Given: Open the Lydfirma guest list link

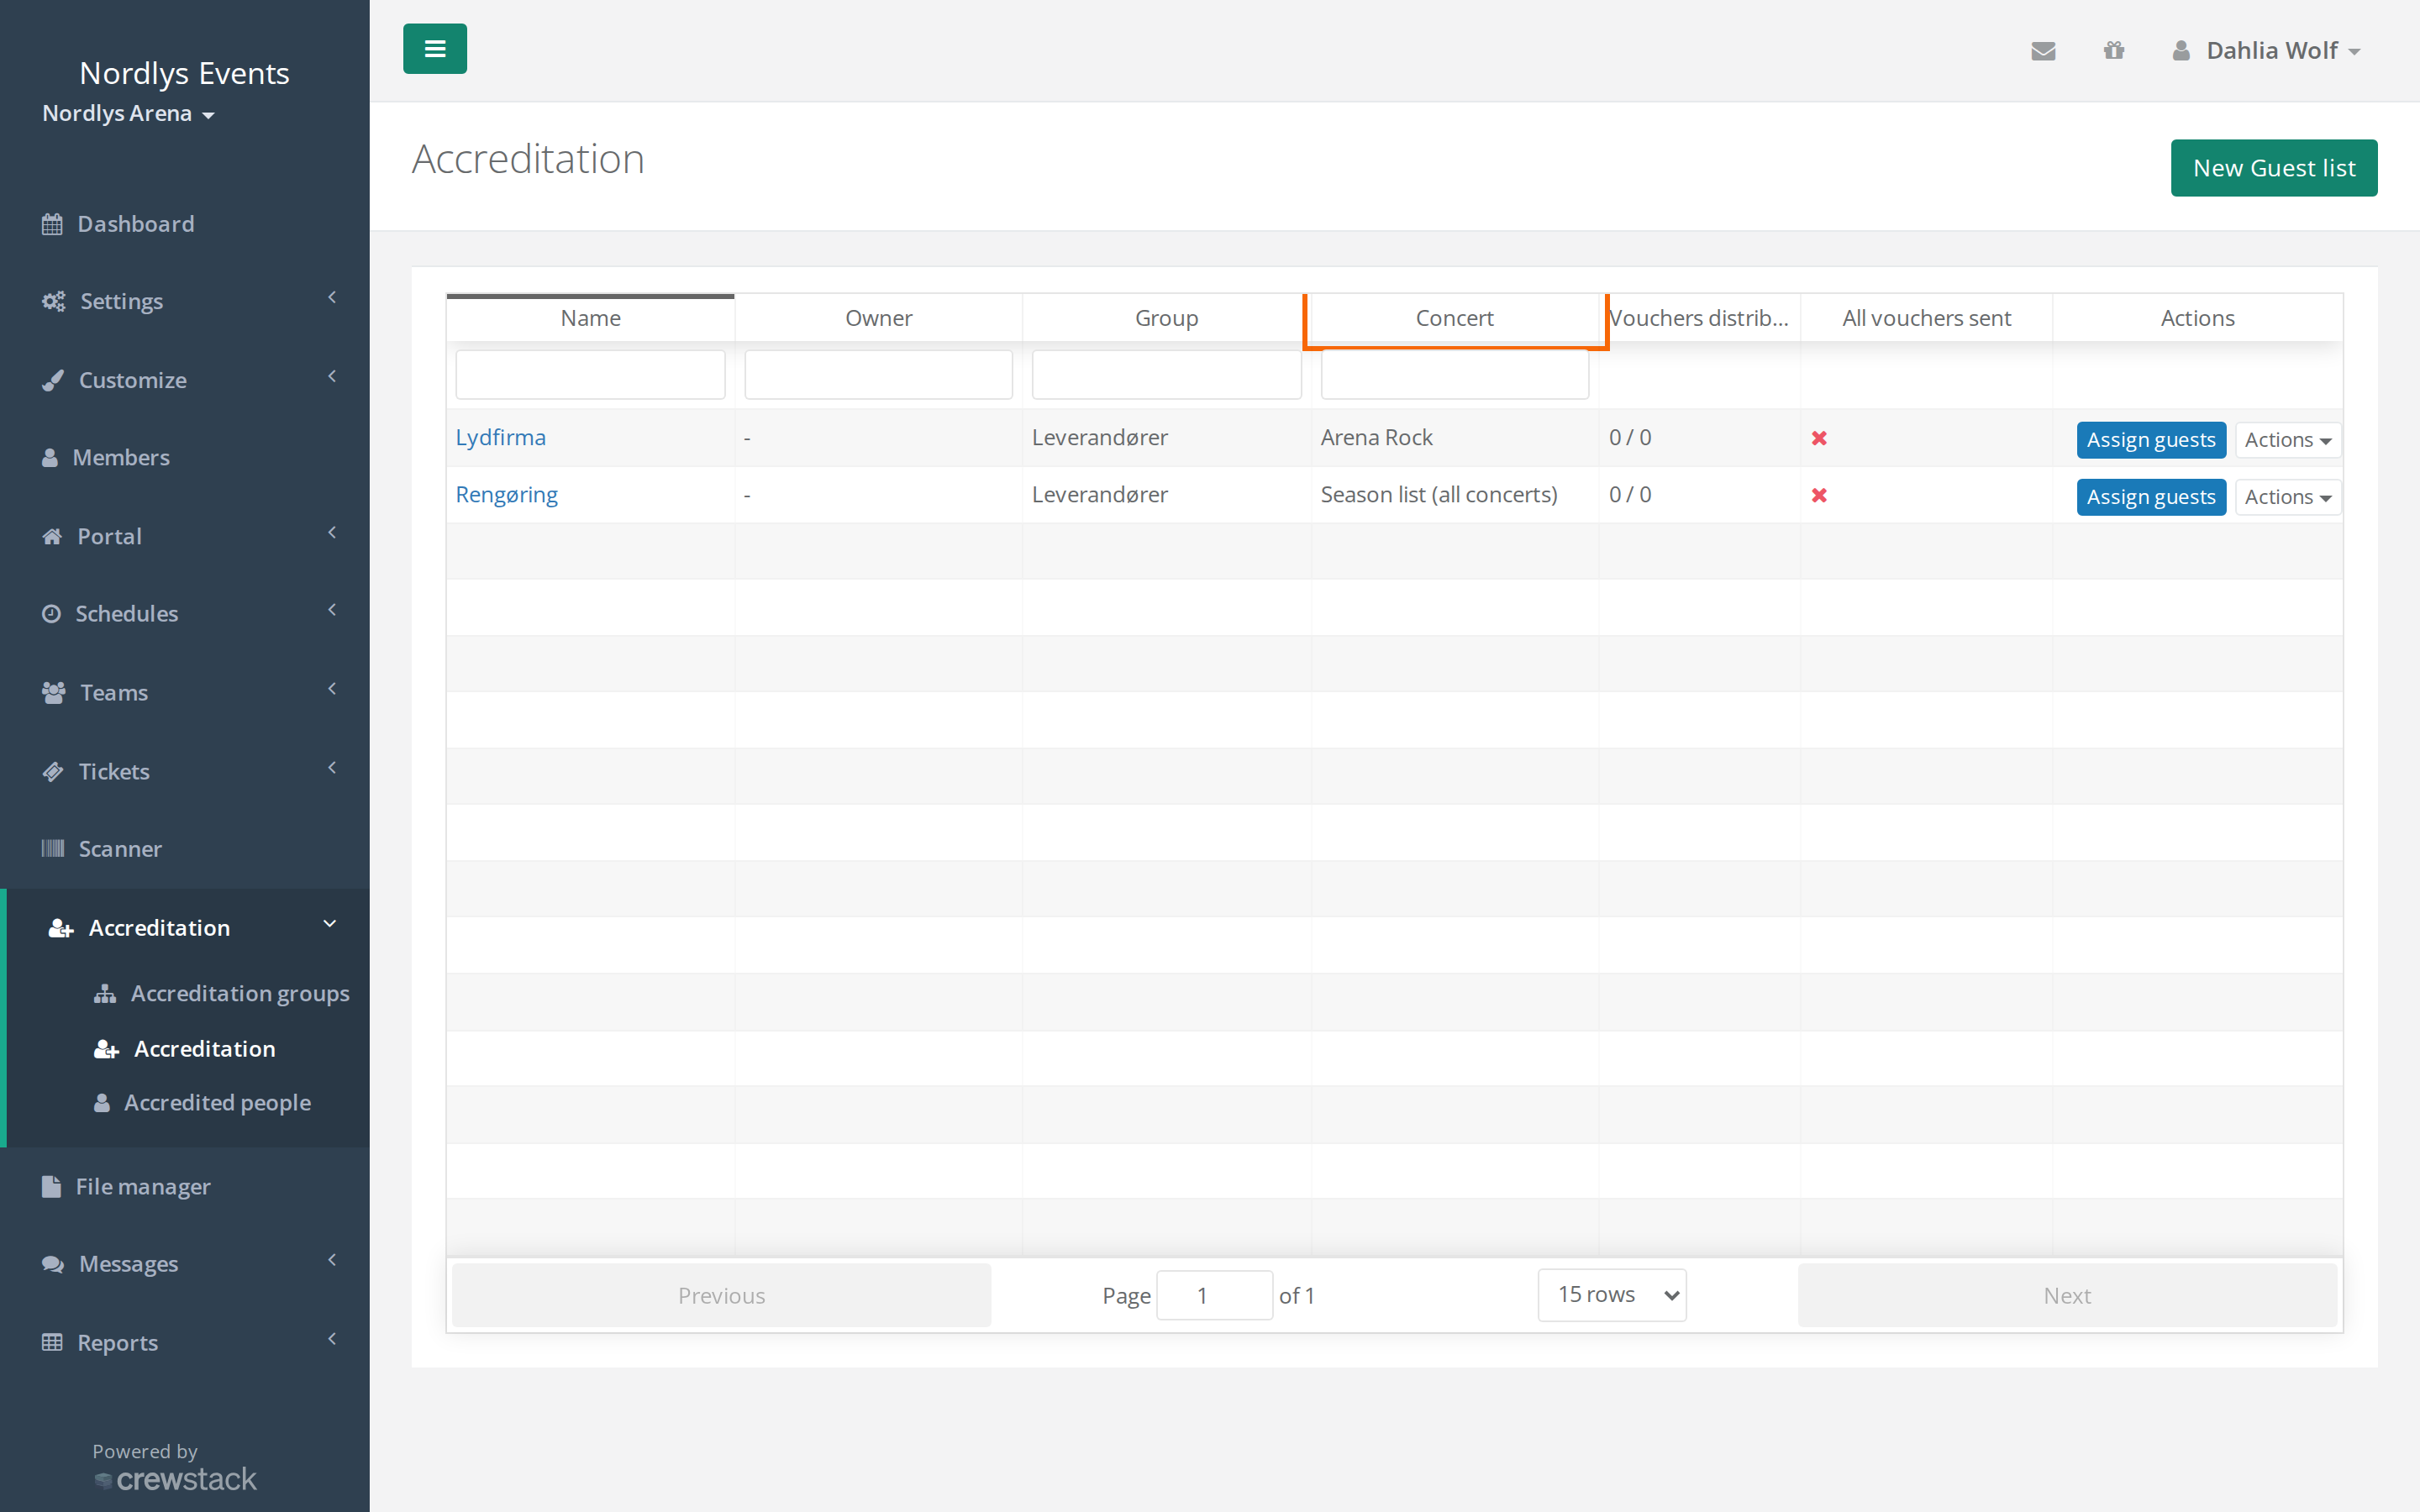Looking at the screenshot, I should coord(500,437).
